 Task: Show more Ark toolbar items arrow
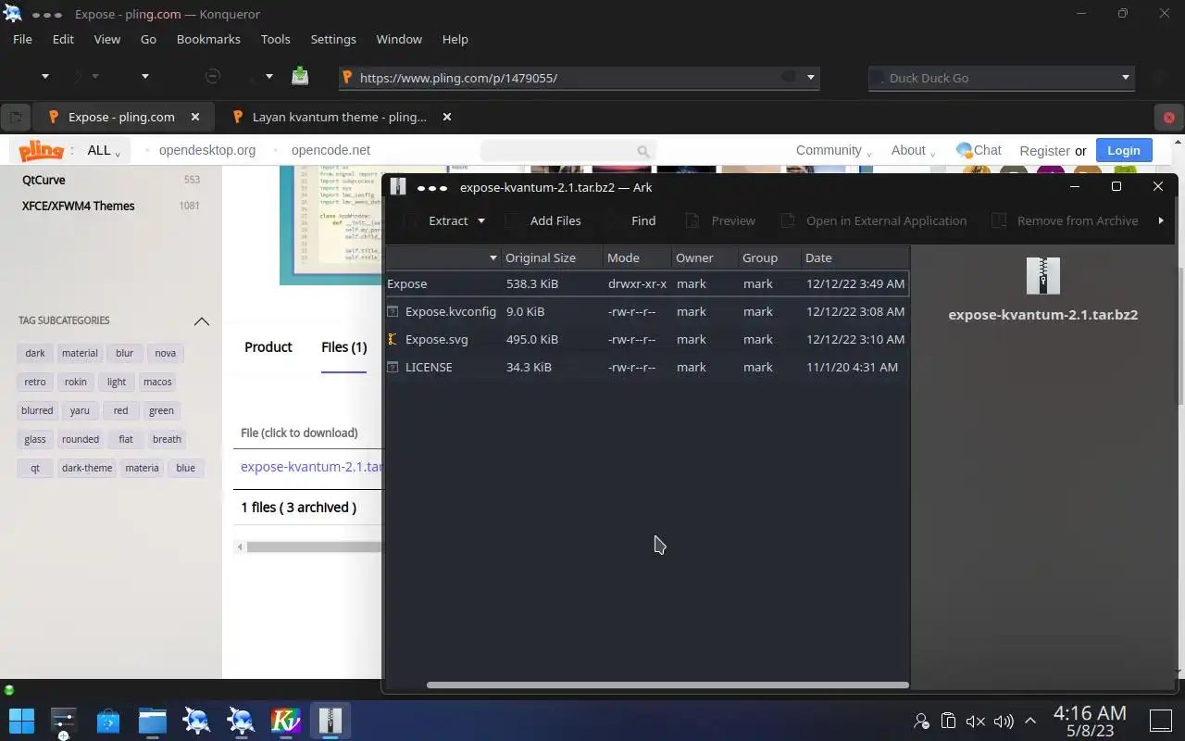[x=1161, y=220]
